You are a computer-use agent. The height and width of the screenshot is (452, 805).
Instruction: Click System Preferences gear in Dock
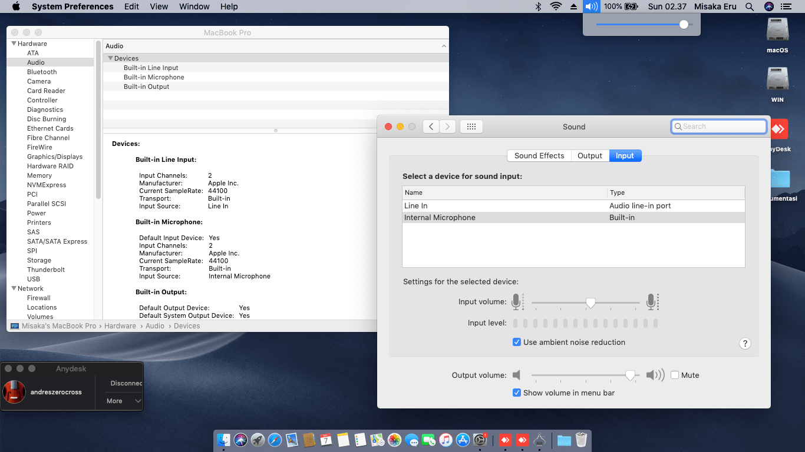(x=480, y=440)
